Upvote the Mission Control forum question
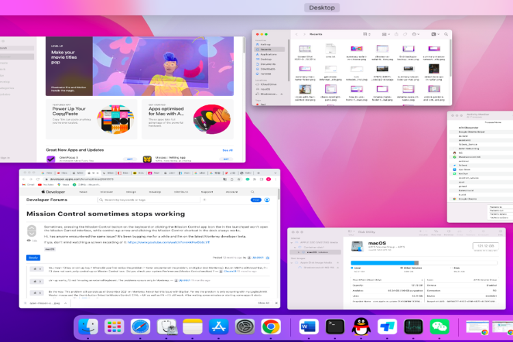Viewport: 513px width, 342px height. tap(31, 228)
